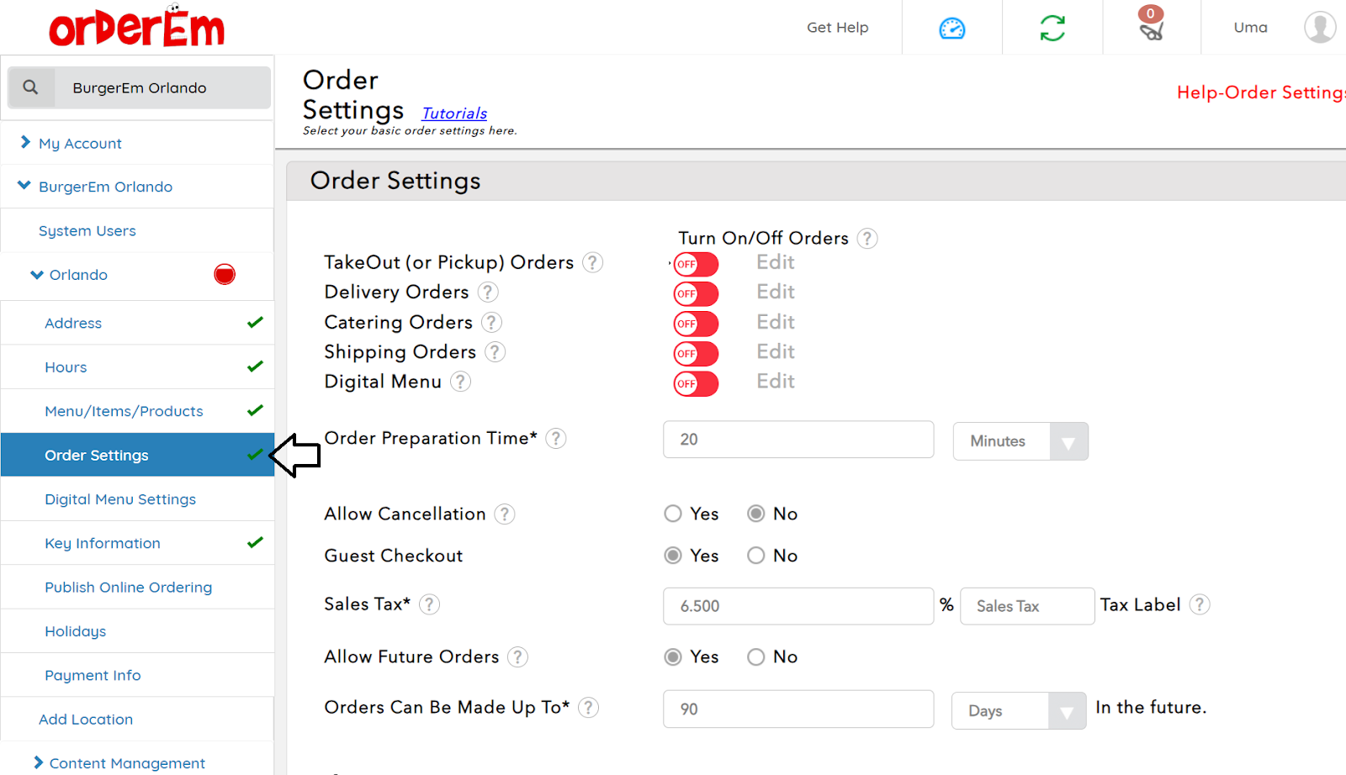
Task: Click the Get Help link
Action: 837,28
